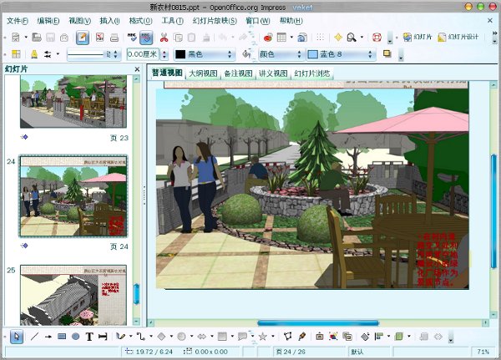Switch to the 讲义视图 tab

click(273, 74)
